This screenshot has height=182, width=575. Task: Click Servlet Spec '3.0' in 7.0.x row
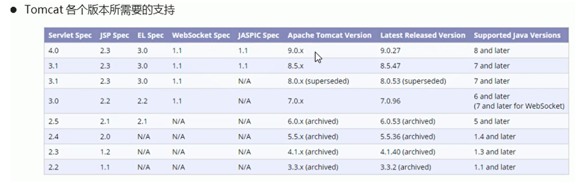pyautogui.click(x=53, y=101)
